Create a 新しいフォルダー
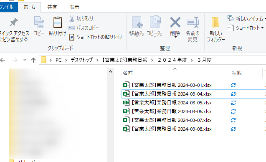 (x=216, y=29)
